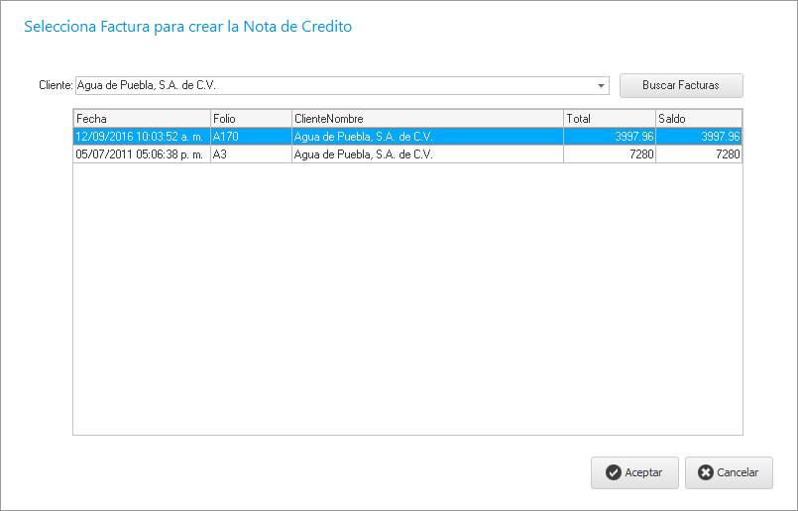The image size is (798, 511).
Task: Click the Saldo cell showing 3997.96
Action: [698, 137]
